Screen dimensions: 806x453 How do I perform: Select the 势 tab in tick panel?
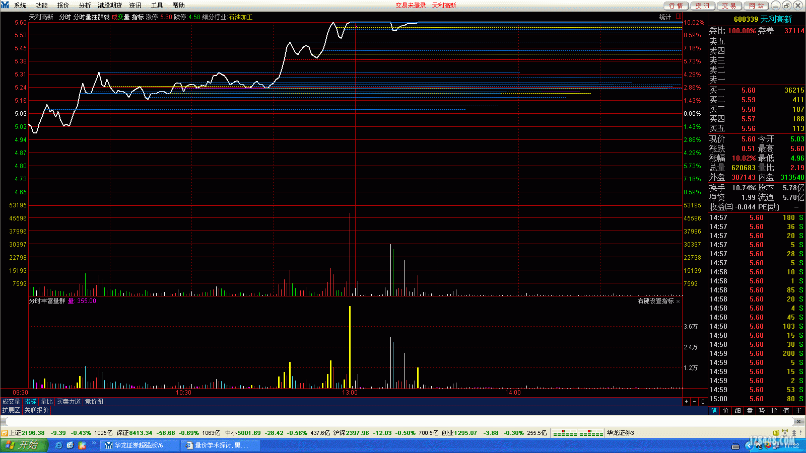[762, 411]
